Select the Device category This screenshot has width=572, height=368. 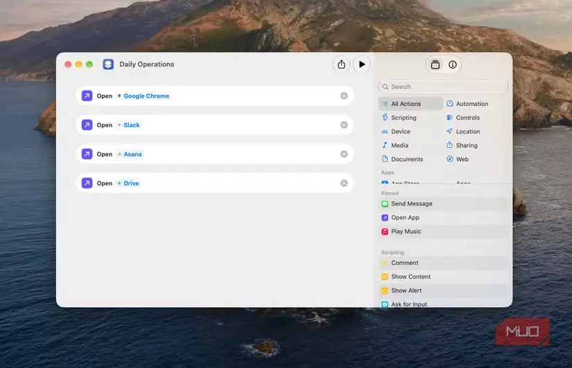click(x=410, y=131)
